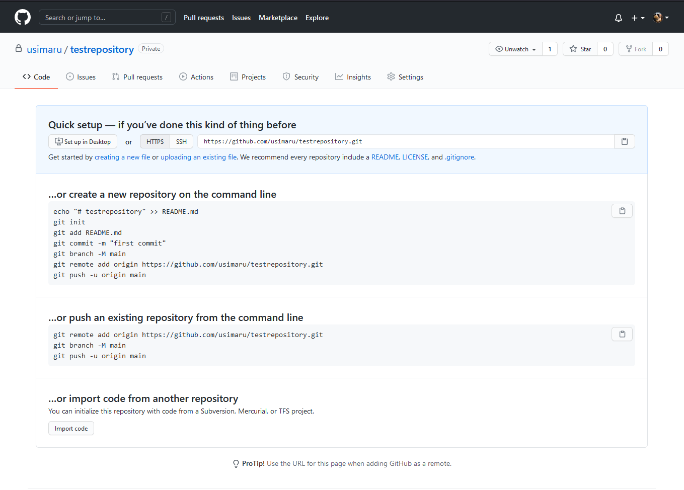Click the Set up in Desktop button

pyautogui.click(x=83, y=141)
